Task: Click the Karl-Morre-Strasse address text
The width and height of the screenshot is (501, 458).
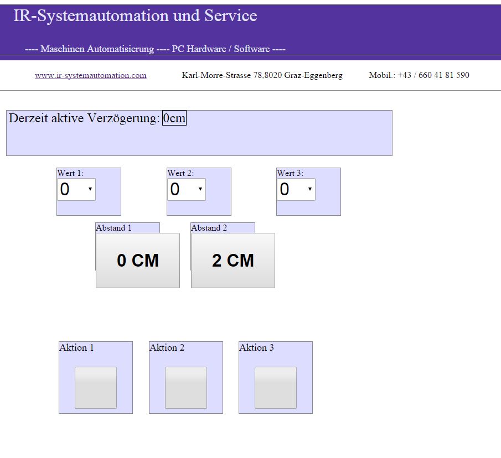Action: click(x=262, y=75)
